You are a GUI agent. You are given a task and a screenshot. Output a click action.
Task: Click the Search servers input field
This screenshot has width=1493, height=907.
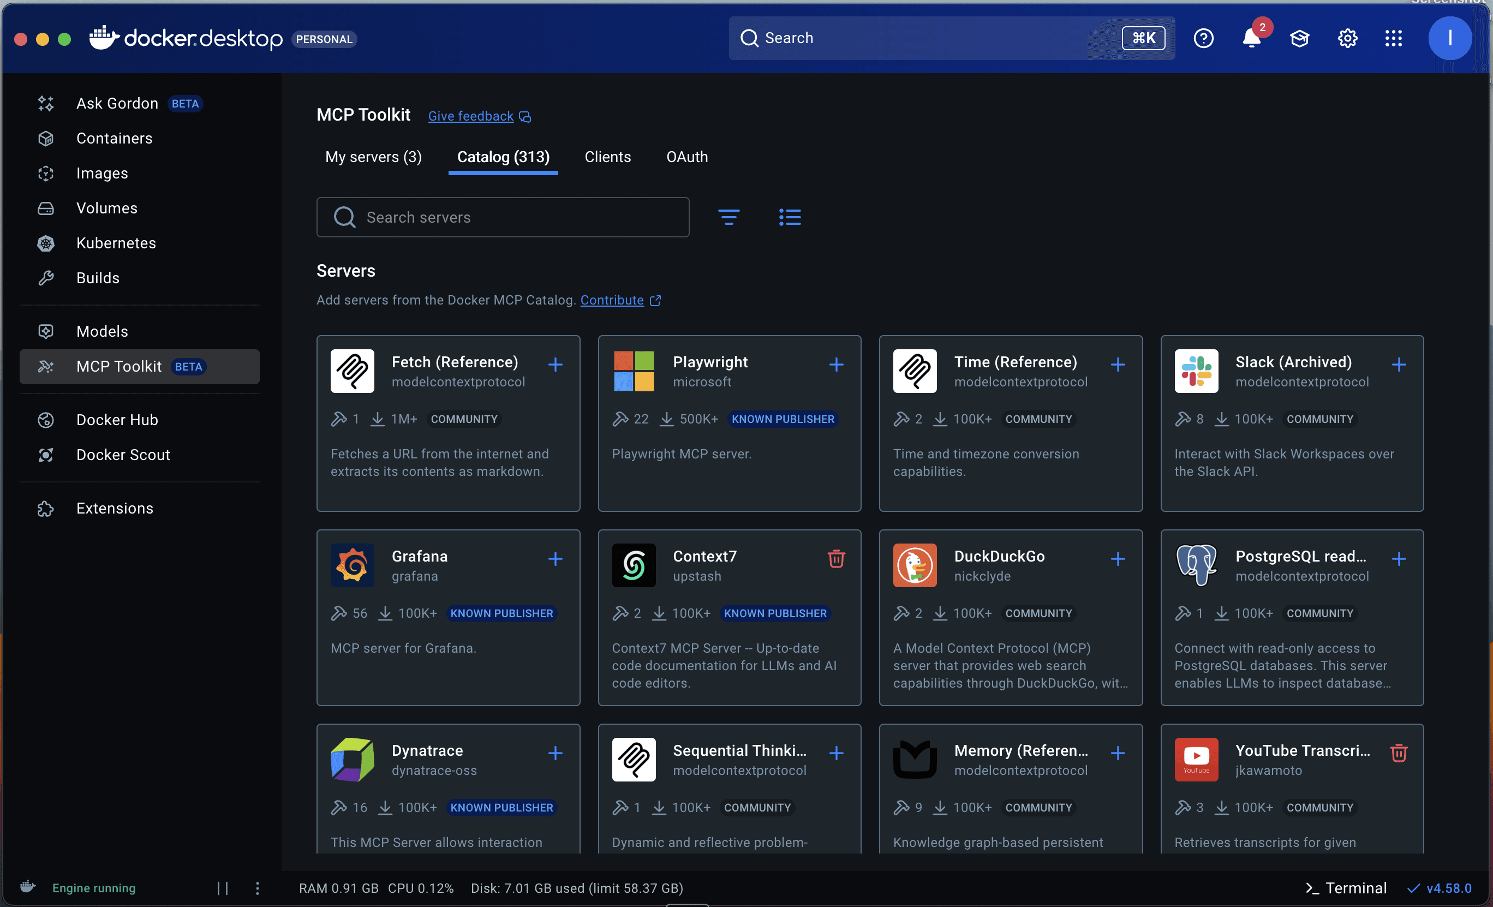(503, 218)
